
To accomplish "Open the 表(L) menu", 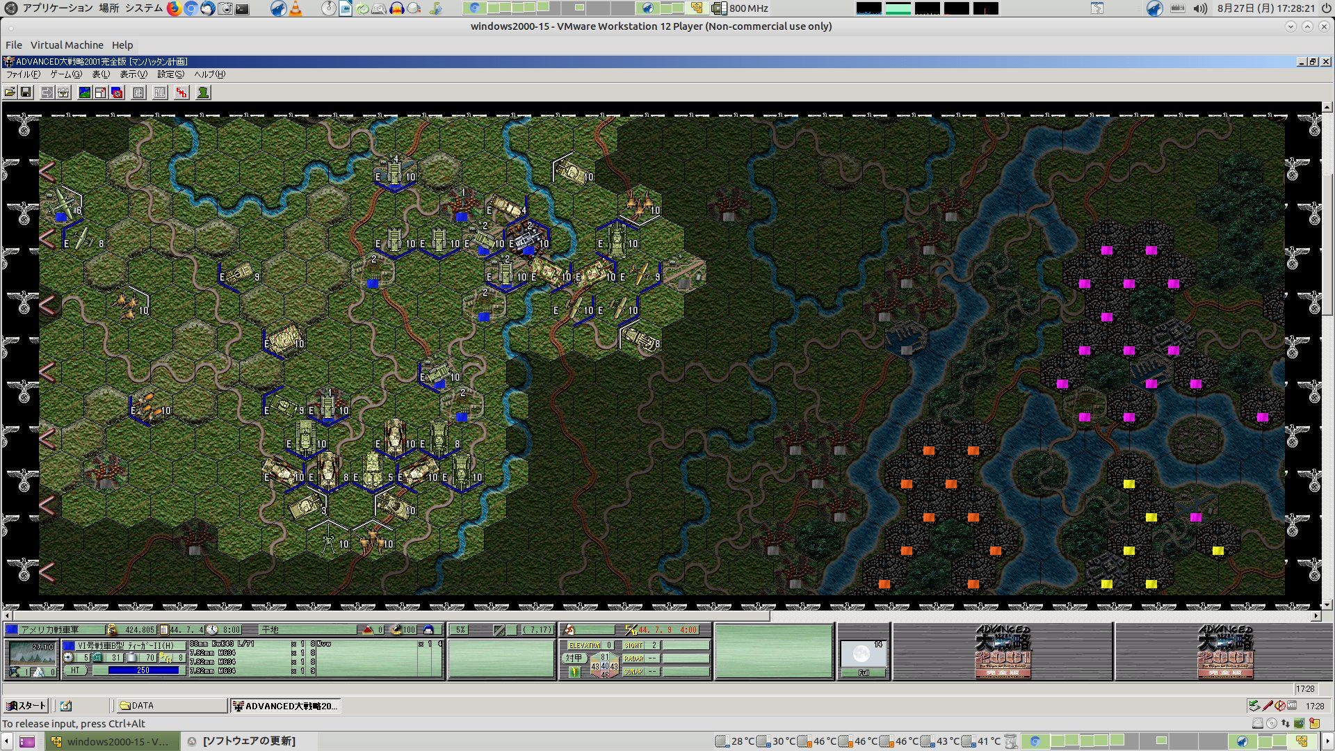I will click(x=101, y=74).
